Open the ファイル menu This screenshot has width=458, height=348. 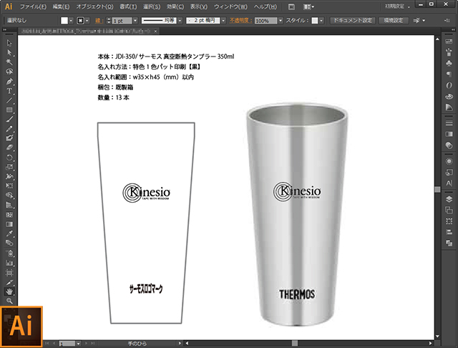[x=33, y=6]
